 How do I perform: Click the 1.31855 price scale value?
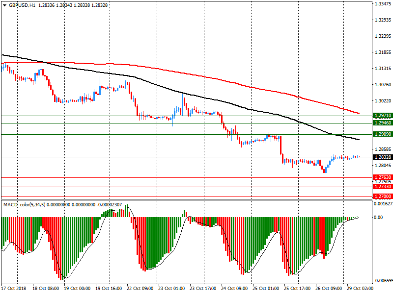coord(383,52)
